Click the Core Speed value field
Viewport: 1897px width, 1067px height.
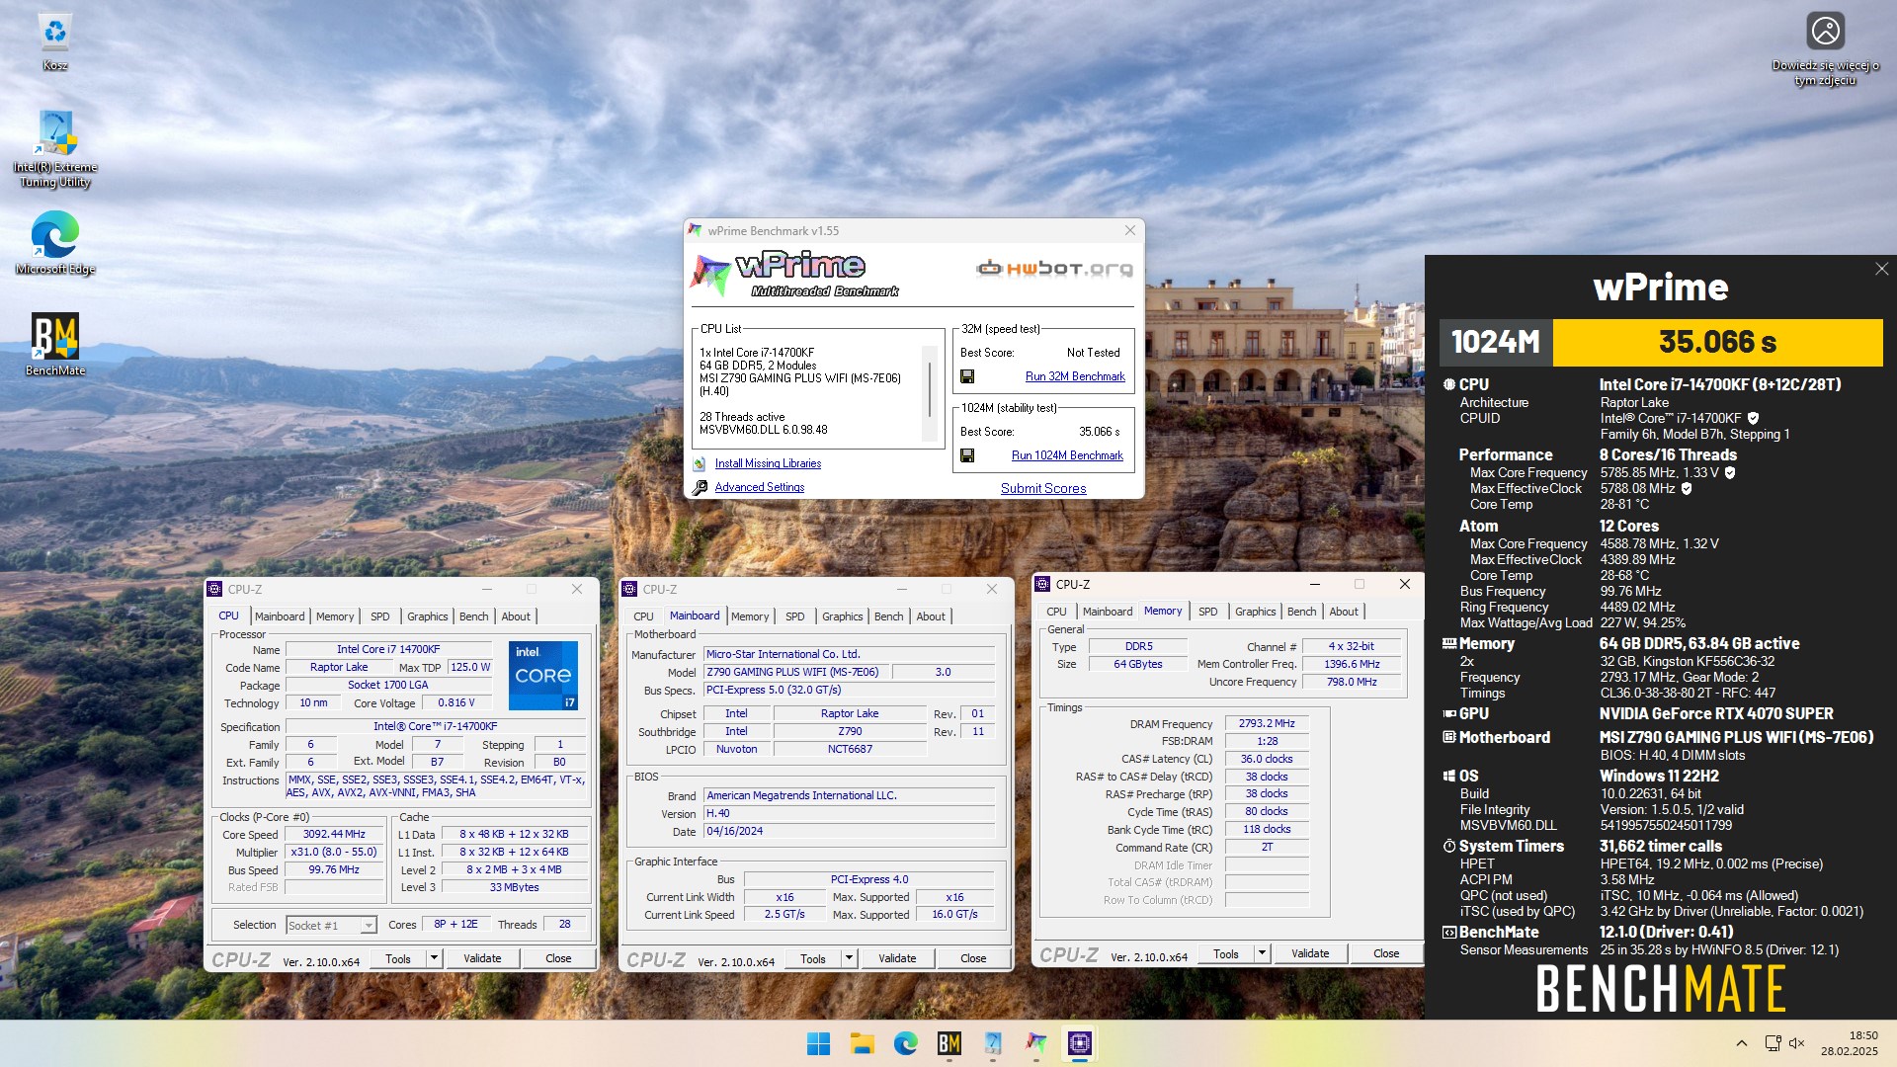(334, 834)
